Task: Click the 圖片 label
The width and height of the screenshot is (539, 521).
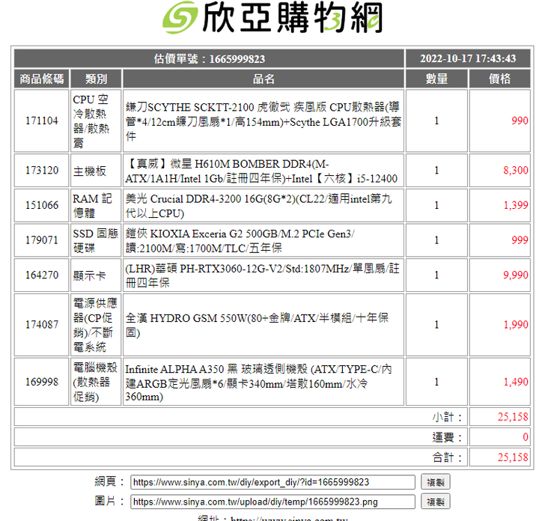Action: pyautogui.click(x=109, y=502)
